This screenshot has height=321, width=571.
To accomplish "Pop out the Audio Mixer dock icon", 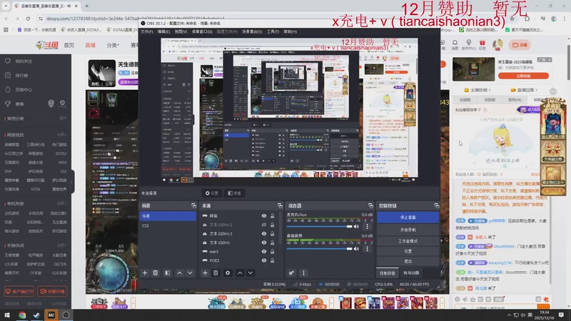I will (x=370, y=205).
